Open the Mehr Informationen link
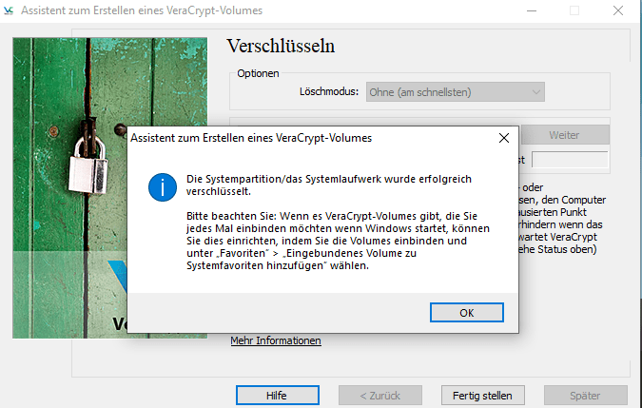642x408 pixels. pos(276,340)
